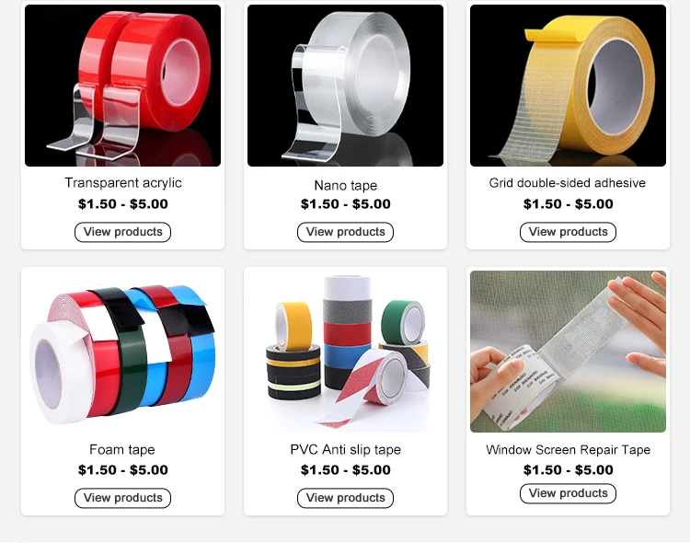690x543 pixels.
Task: Click the Window Screen Repair Tape title
Action: click(569, 450)
